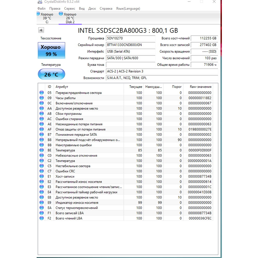Click the 26 °C temperature button
258x258 pixels.
point(51,74)
